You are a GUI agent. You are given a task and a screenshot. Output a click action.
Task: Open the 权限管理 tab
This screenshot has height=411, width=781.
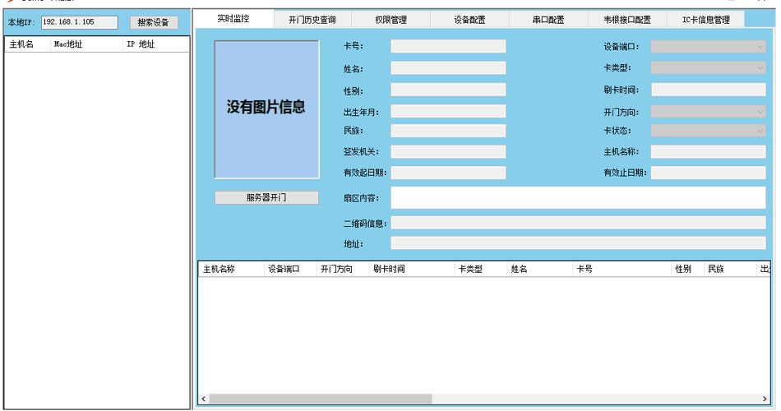[x=390, y=20]
